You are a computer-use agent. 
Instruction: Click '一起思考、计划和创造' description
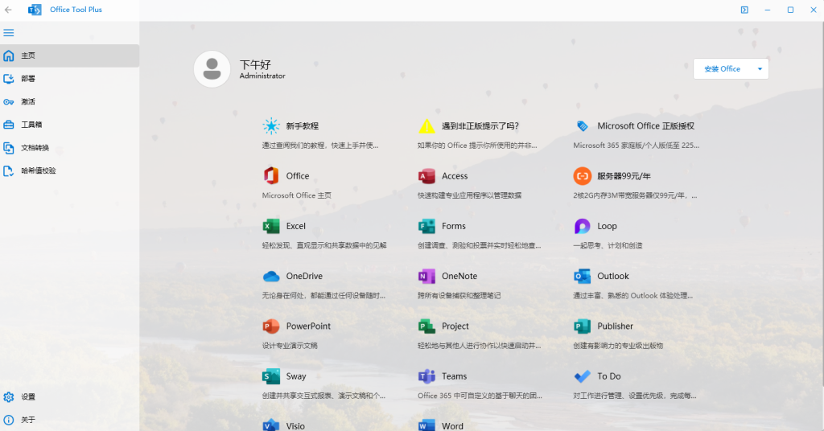(608, 245)
